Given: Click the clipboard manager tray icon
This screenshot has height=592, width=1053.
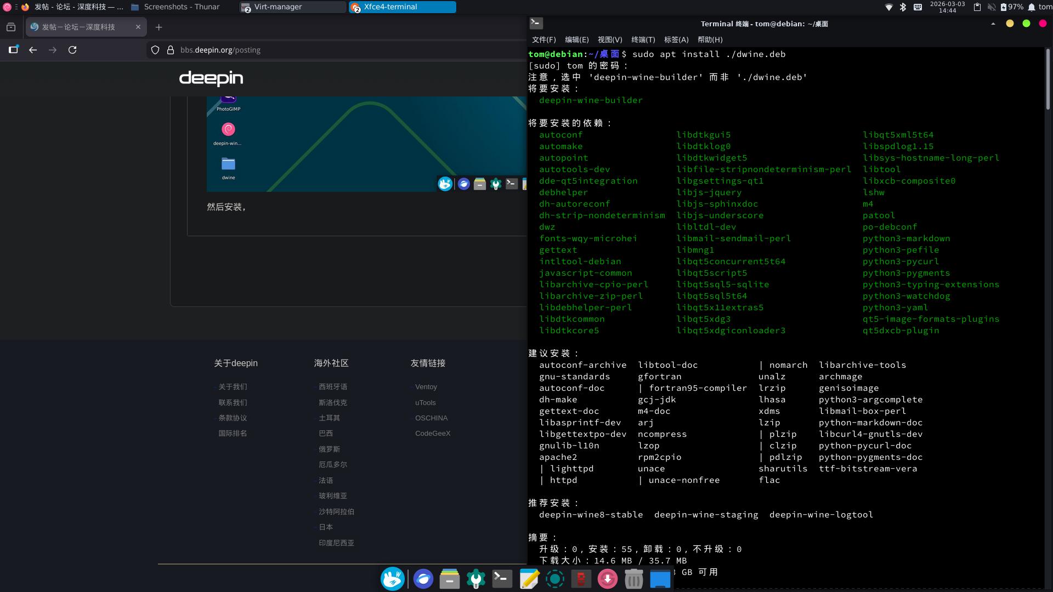Looking at the screenshot, I should pyautogui.click(x=977, y=7).
